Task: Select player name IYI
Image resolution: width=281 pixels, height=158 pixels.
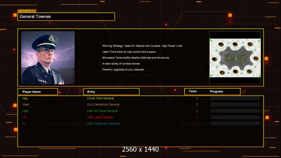Action: pyautogui.click(x=24, y=117)
